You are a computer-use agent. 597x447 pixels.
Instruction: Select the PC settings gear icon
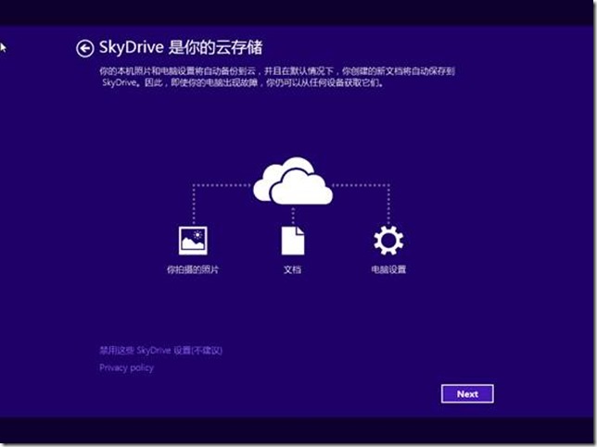pyautogui.click(x=388, y=241)
